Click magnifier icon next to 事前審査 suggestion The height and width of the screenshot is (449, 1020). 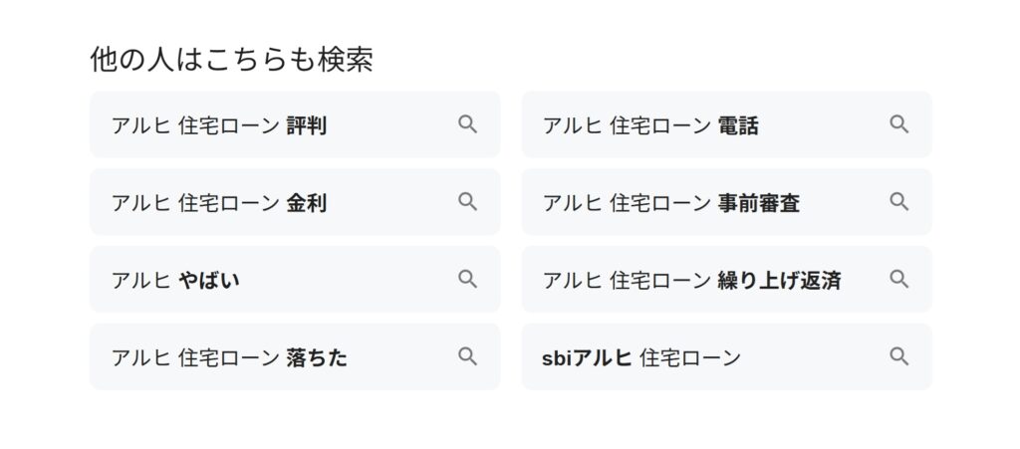[899, 201]
